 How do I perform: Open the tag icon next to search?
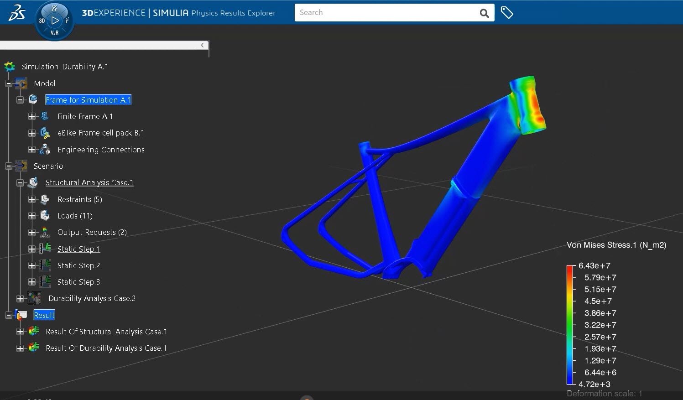click(x=507, y=12)
